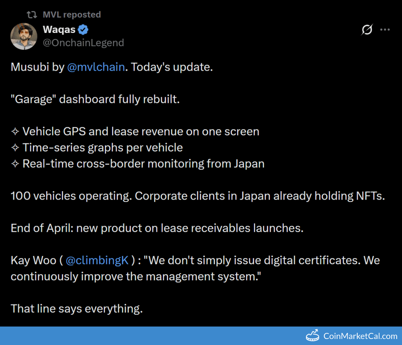Follow the @mvlchain mention link
Image resolution: width=402 pixels, height=345 pixels.
[x=96, y=67]
